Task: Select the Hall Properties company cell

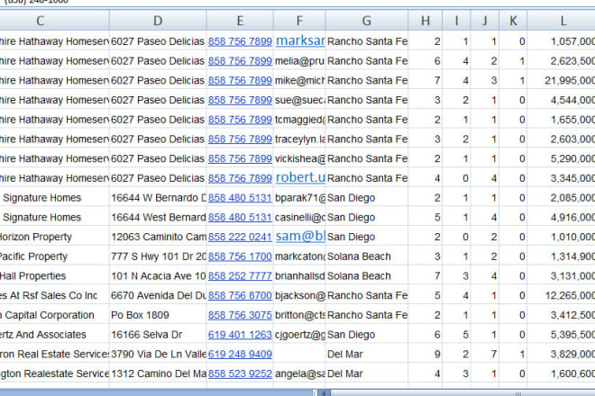Action: pyautogui.click(x=54, y=276)
